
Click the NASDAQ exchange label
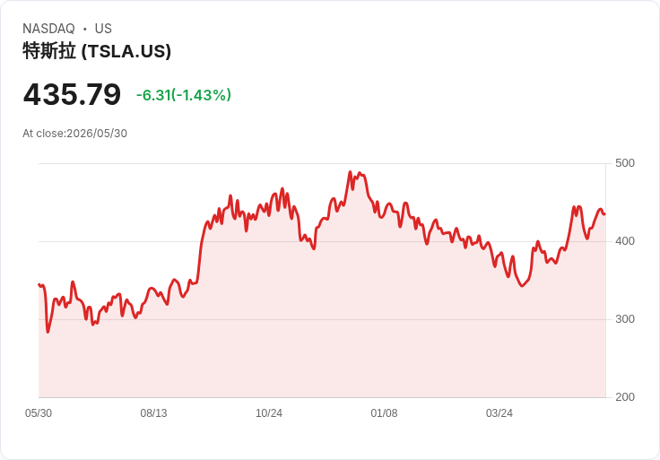[x=48, y=29]
